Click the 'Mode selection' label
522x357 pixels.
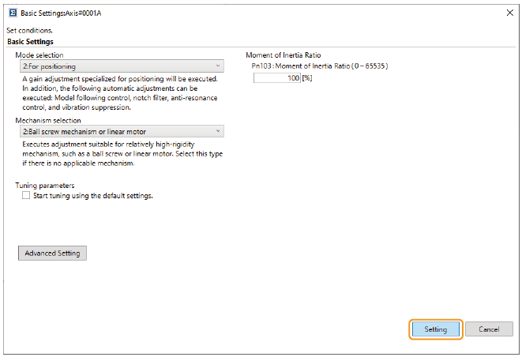pos(40,56)
